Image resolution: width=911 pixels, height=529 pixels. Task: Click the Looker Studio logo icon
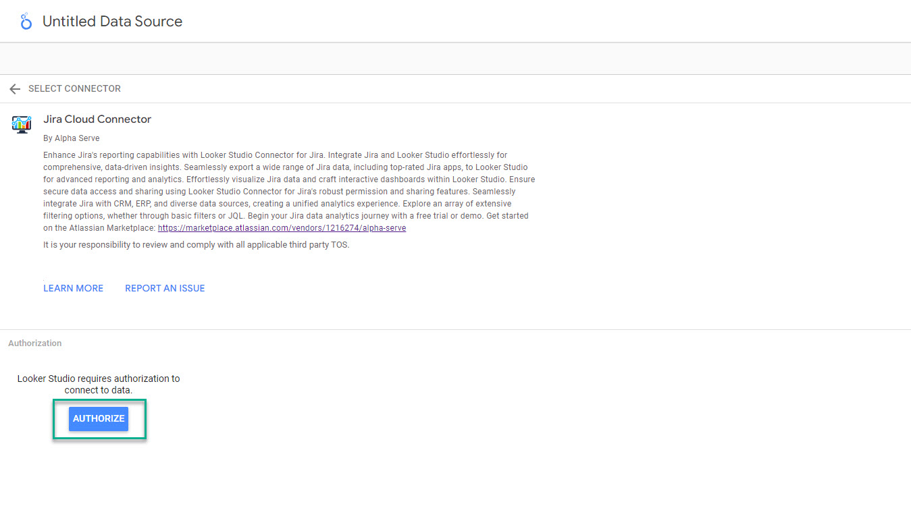(x=26, y=22)
